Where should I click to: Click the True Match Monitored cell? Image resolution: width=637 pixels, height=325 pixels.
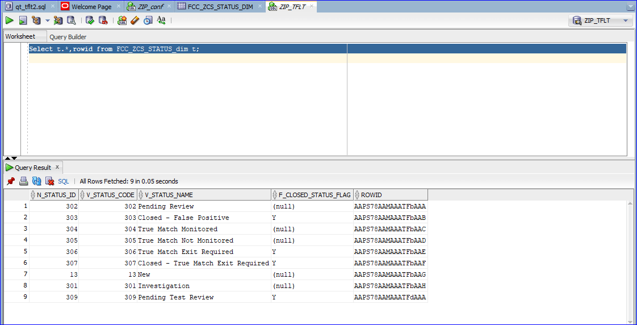point(204,229)
